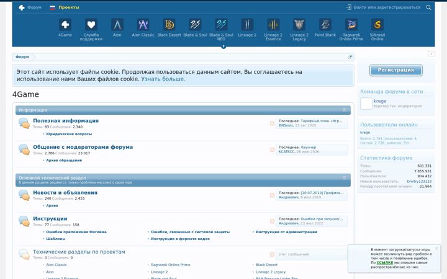The width and height of the screenshot is (447, 279).
Task: Open the Lineage 2 Legacy subforum link
Action: point(270,272)
